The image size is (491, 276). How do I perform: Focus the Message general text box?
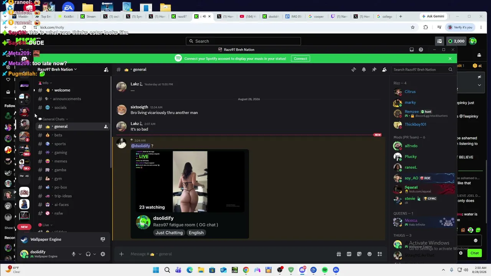230,254
